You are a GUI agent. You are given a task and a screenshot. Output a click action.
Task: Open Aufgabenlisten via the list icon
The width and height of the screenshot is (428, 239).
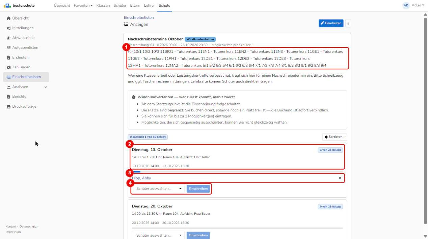pyautogui.click(x=8, y=47)
